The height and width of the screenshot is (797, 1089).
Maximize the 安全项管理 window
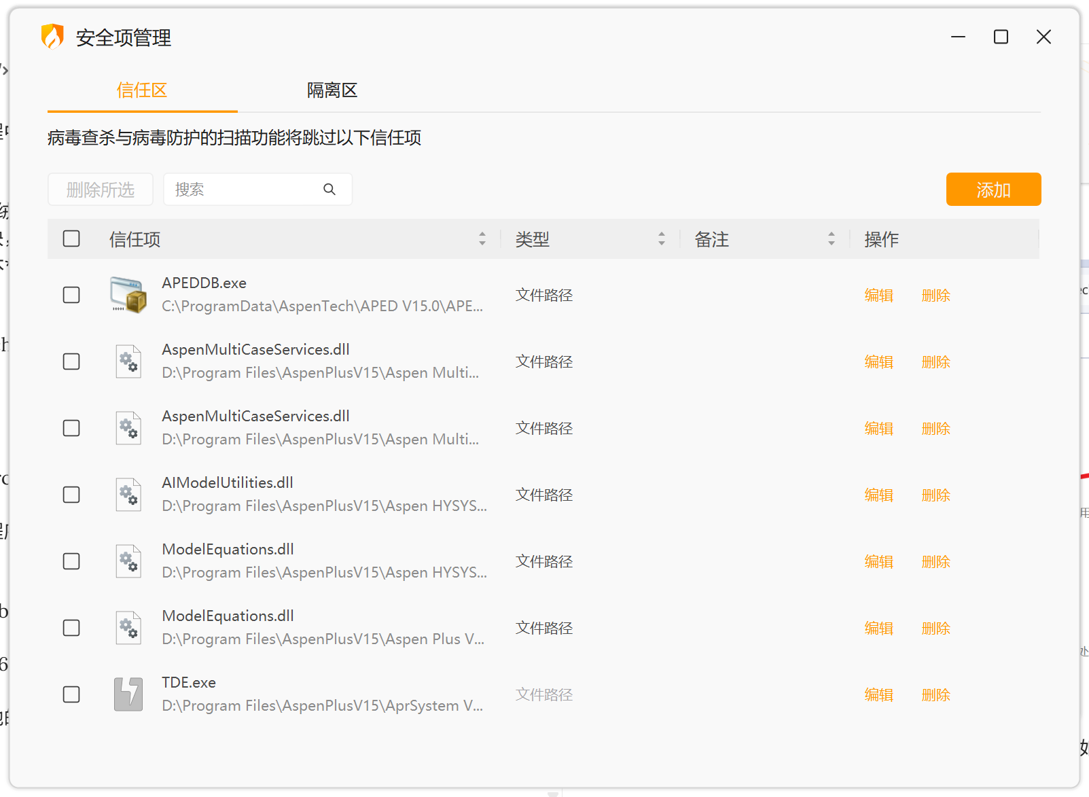click(1001, 37)
